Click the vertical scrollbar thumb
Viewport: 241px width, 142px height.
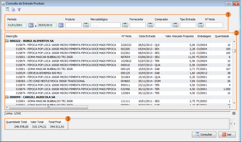[234, 51]
